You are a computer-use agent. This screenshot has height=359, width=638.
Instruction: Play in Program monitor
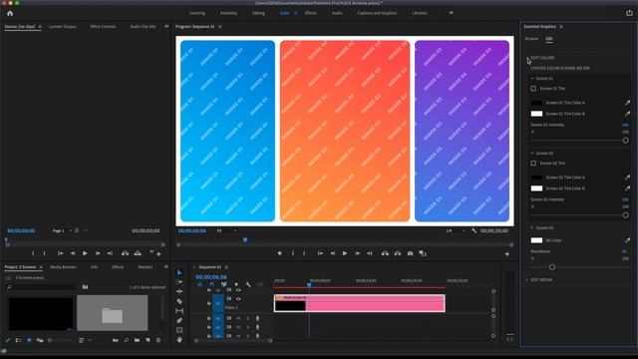pos(345,253)
